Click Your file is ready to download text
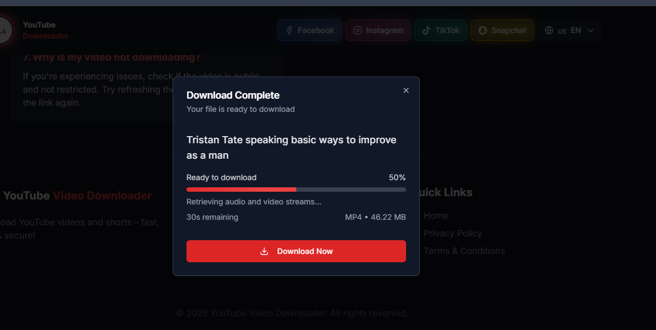The image size is (656, 330). pos(241,109)
